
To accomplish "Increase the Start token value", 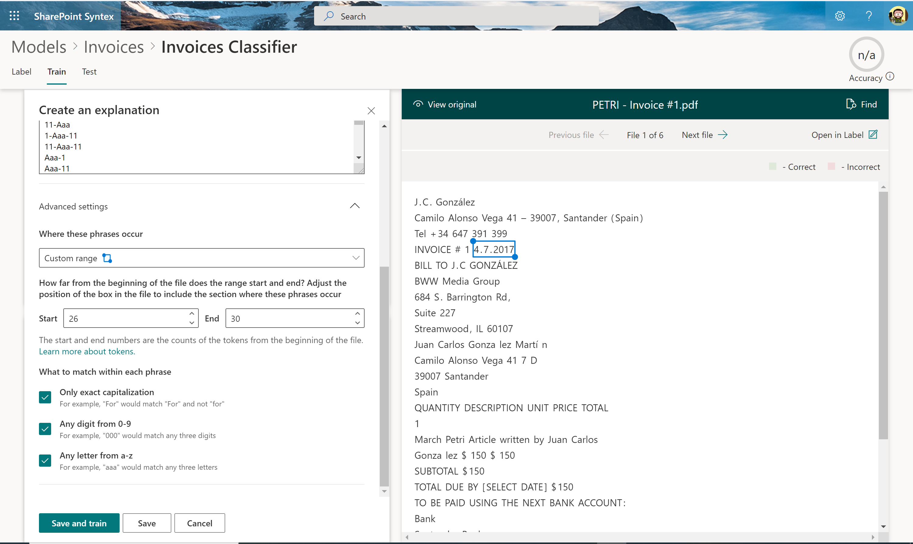I will click(x=192, y=314).
